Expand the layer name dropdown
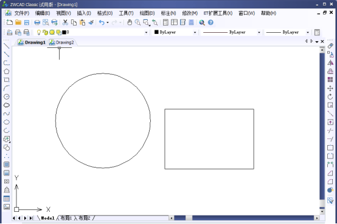Viewport: 337px width, 224px height. 146,32
